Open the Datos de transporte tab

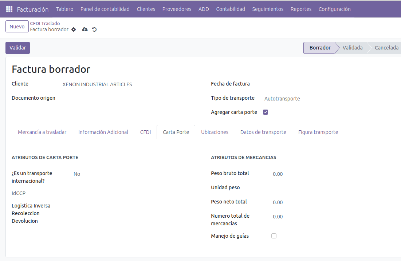(263, 132)
